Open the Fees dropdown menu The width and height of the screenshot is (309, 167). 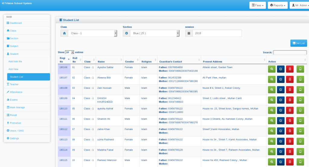(258, 5)
